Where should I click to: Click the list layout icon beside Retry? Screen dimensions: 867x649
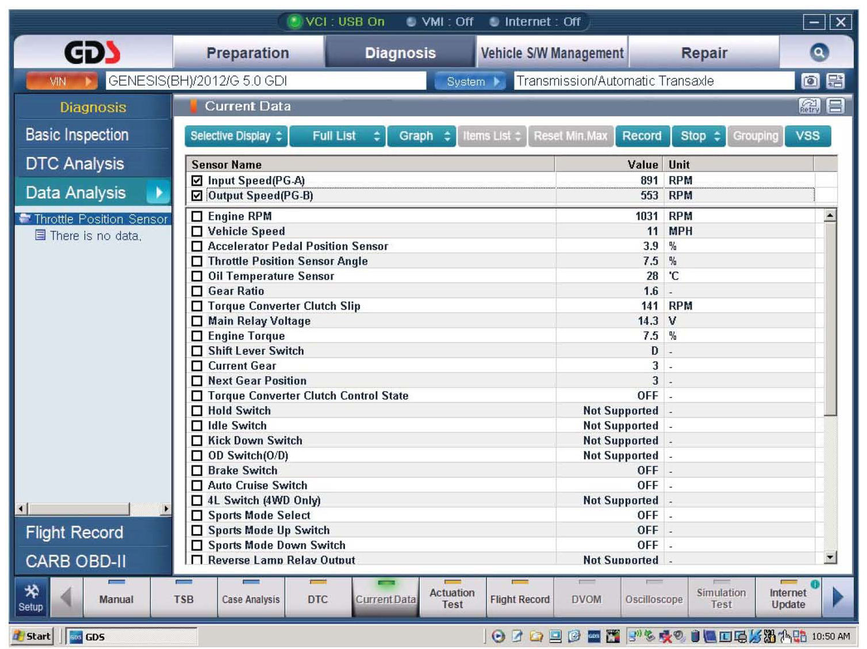[835, 106]
